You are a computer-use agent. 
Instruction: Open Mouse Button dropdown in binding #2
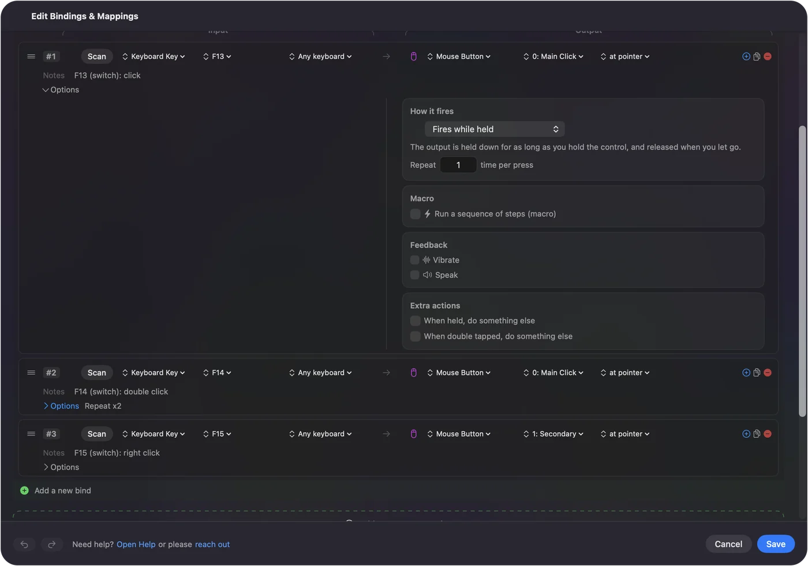click(x=459, y=373)
